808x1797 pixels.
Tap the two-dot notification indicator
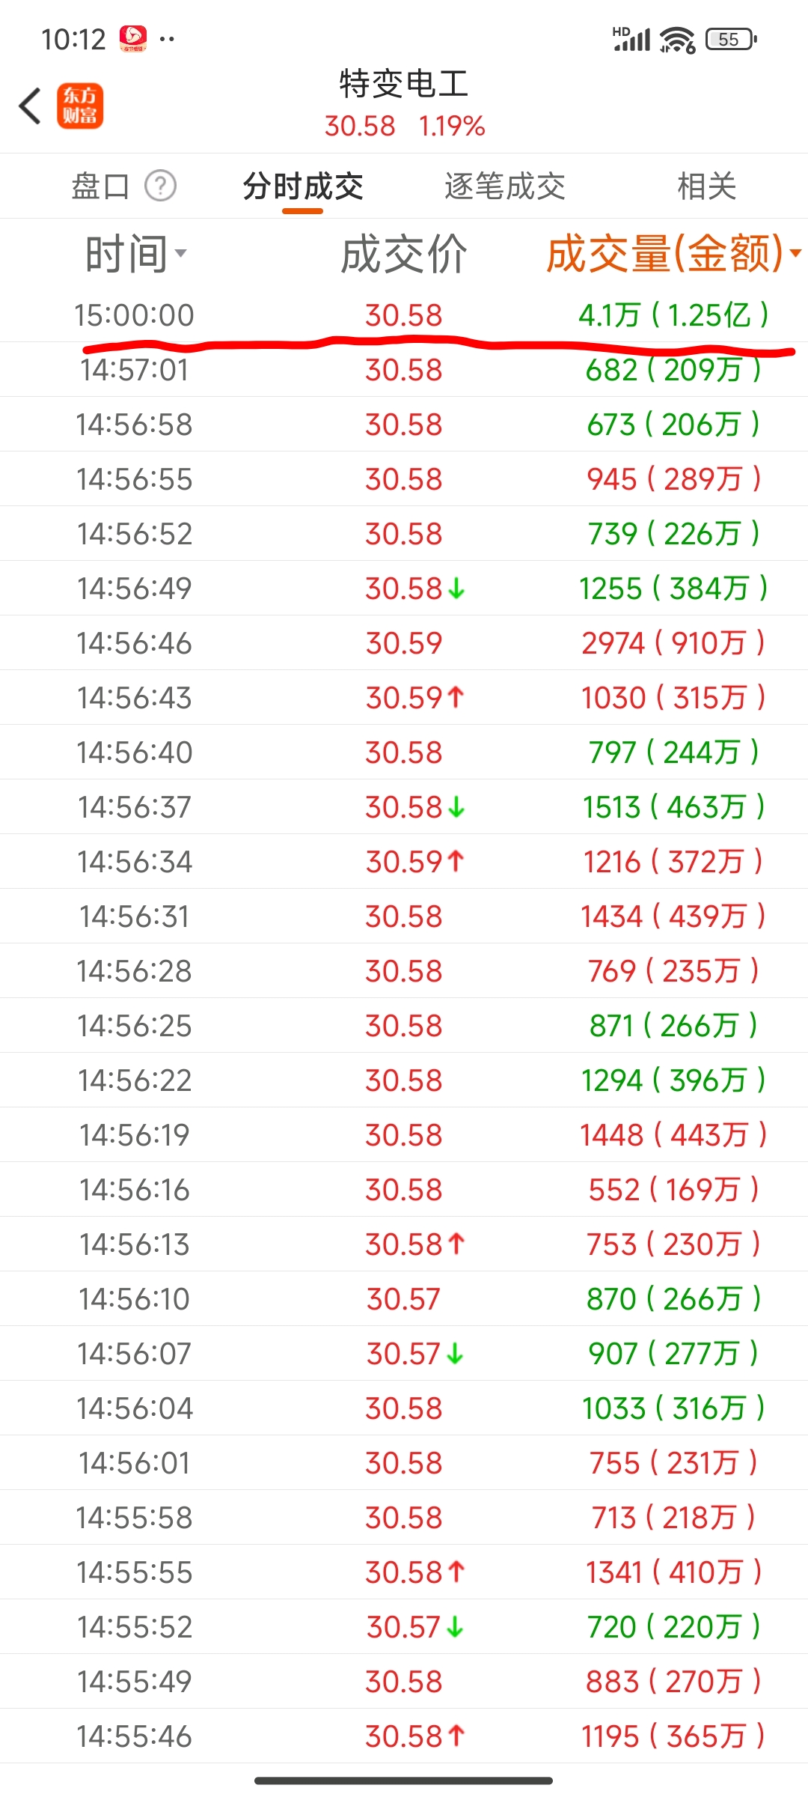click(x=168, y=39)
